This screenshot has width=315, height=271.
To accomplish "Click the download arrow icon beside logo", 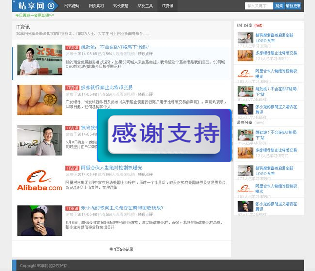I will (51, 6).
